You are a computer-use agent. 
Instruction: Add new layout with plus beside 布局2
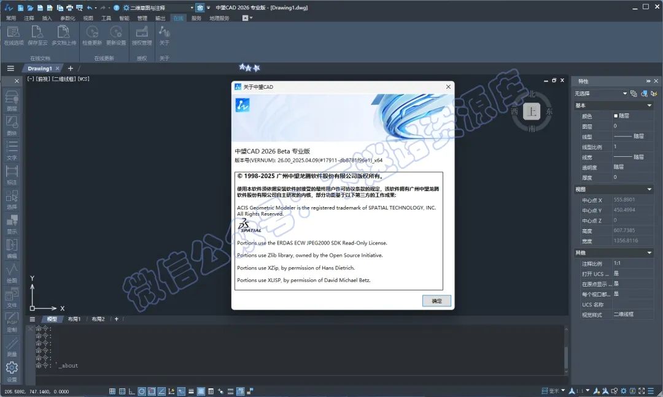point(116,319)
